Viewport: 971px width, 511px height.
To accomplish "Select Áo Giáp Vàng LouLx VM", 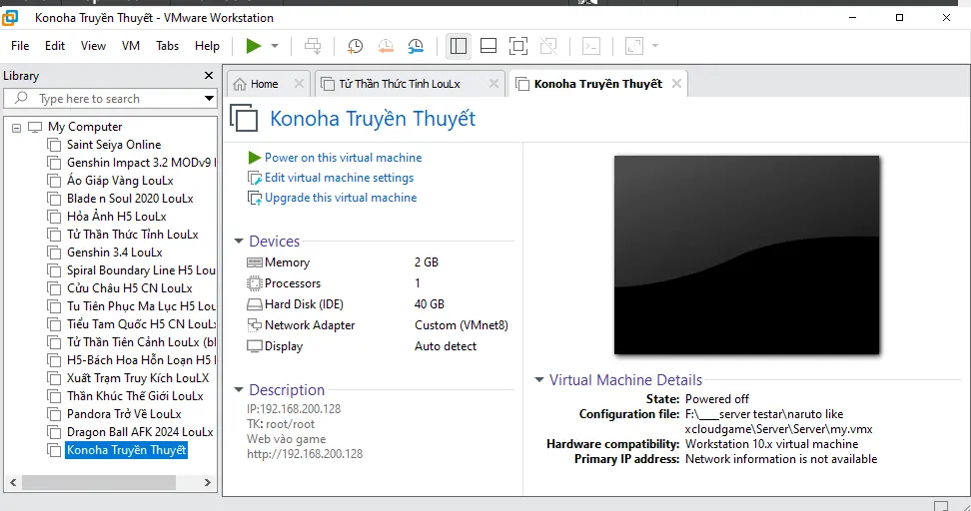I will pyautogui.click(x=120, y=181).
